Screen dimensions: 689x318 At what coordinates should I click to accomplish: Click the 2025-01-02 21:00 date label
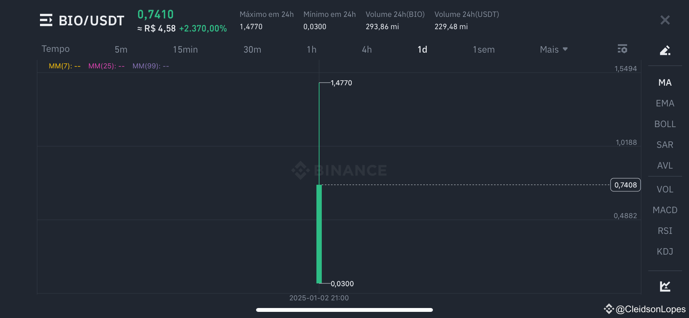(319, 298)
